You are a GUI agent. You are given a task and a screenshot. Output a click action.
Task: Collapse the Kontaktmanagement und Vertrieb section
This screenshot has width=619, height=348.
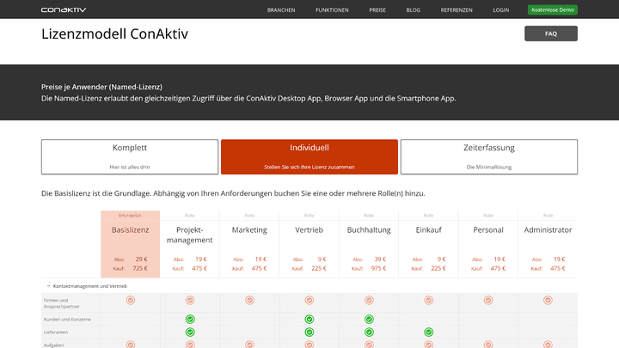click(x=48, y=286)
